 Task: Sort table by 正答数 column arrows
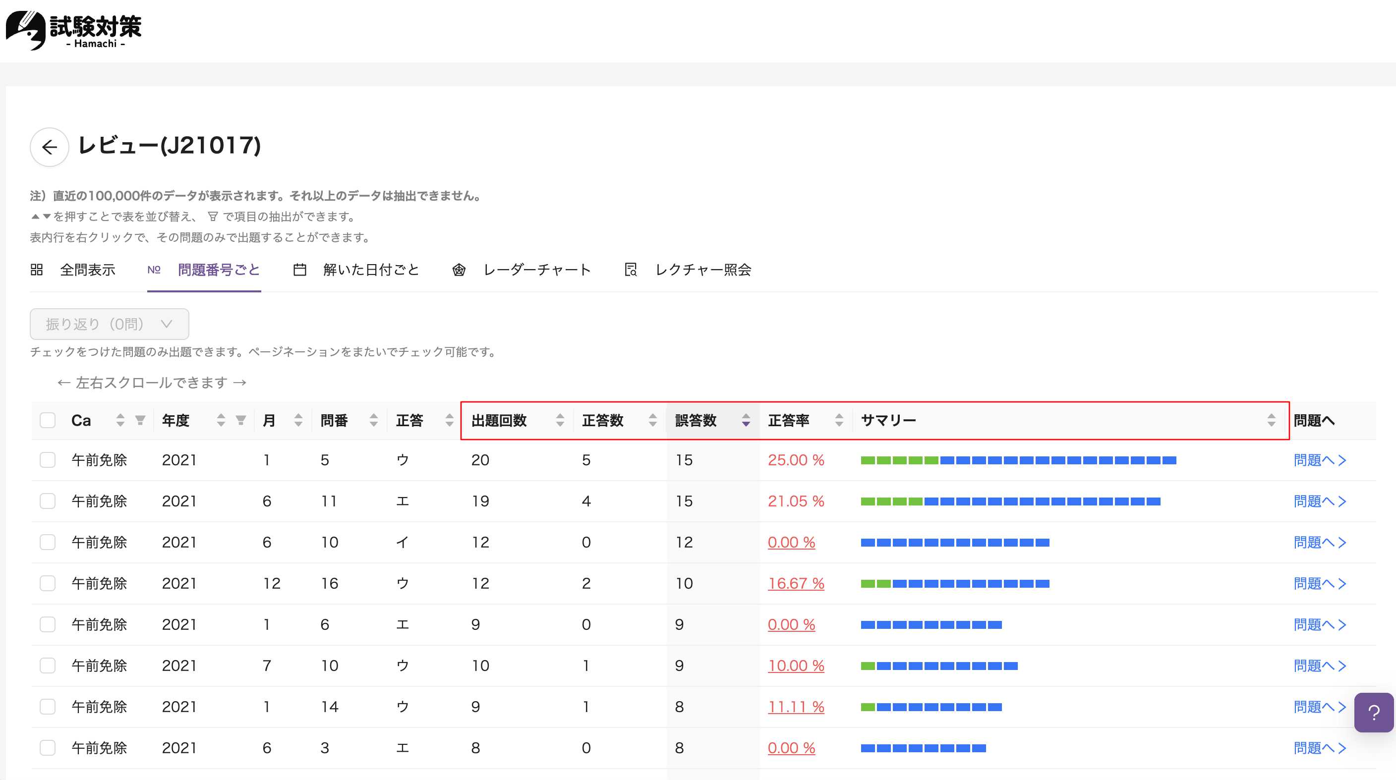pos(652,420)
